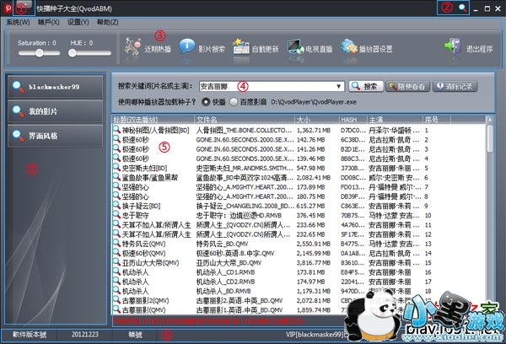Click the 随便看看 button
This screenshot has width=506, height=344.
coord(407,86)
